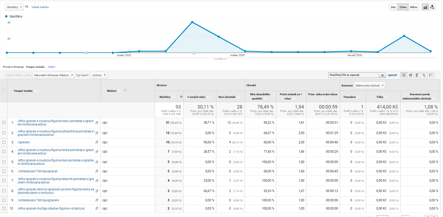Check row 2 zdravotnice figurka checkbox
Image resolution: width=443 pixels, height=217 pixels.
4,133
